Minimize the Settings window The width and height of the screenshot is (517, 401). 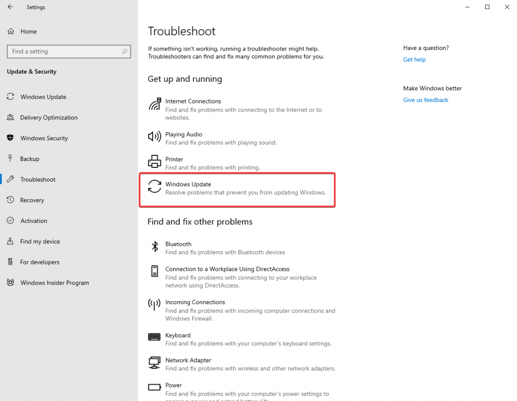click(467, 7)
